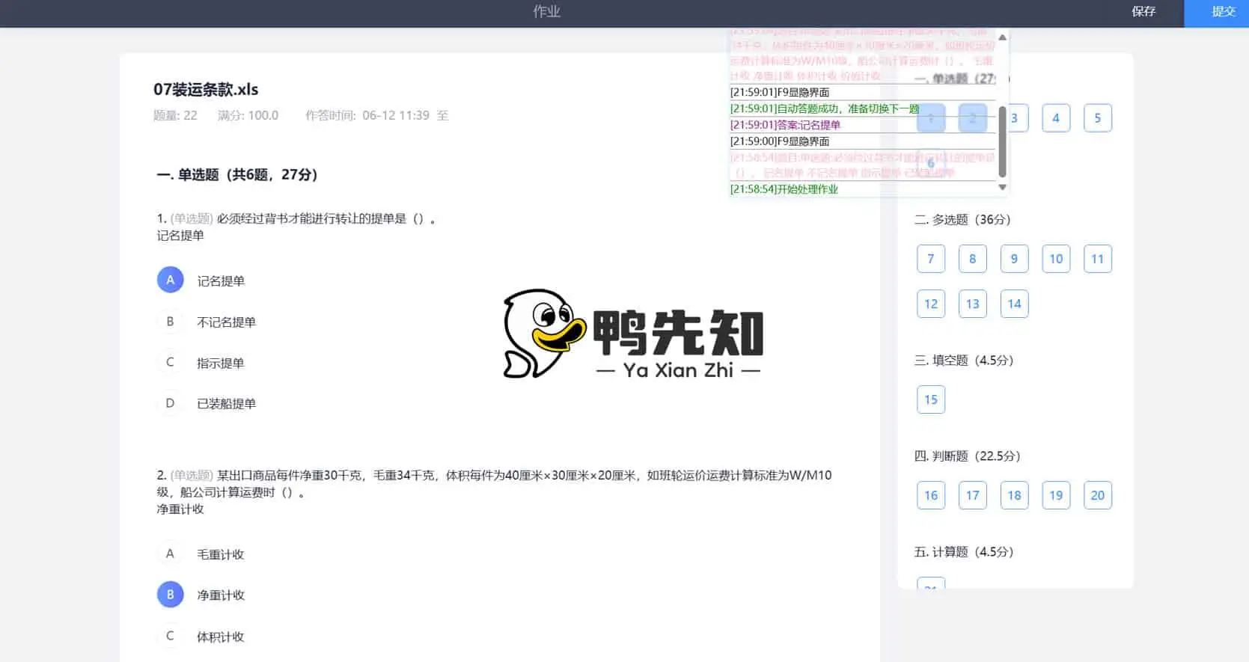Click the 五. 计算题（4.5分） section label
This screenshot has height=662, width=1249.
tap(964, 551)
